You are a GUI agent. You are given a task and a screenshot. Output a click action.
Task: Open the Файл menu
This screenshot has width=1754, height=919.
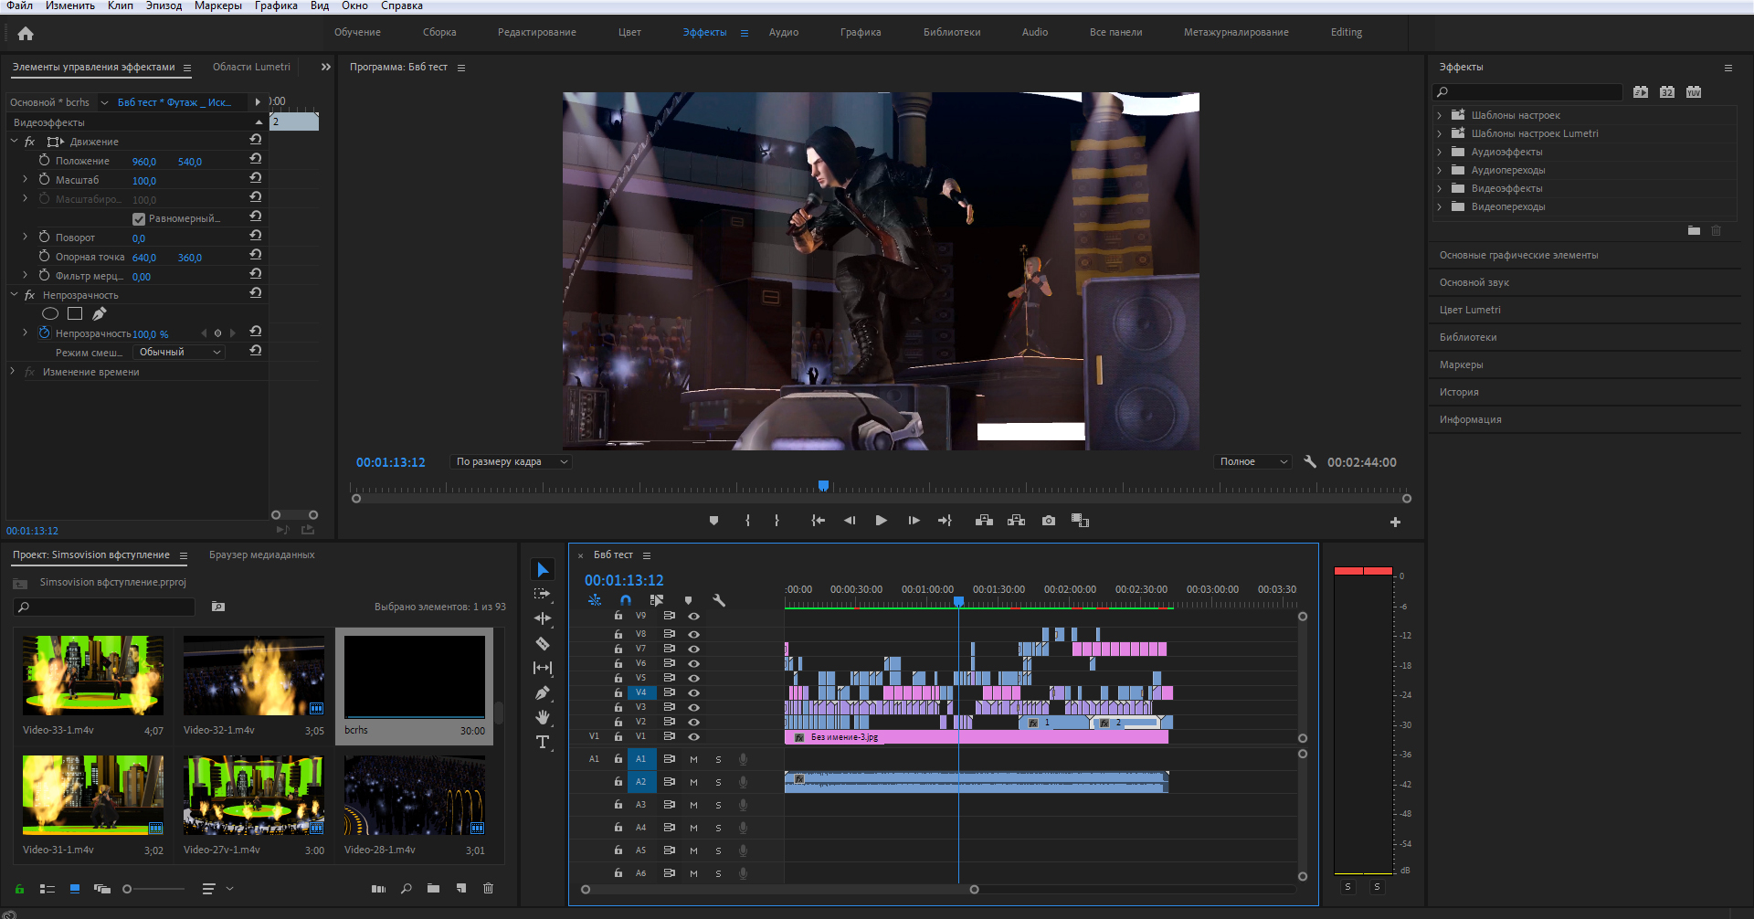pos(19,5)
